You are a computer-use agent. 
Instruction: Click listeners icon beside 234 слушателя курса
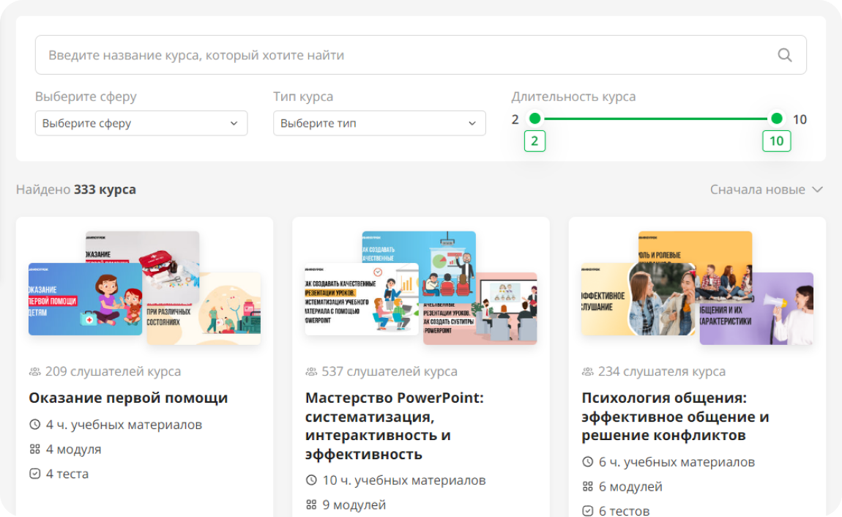point(587,372)
